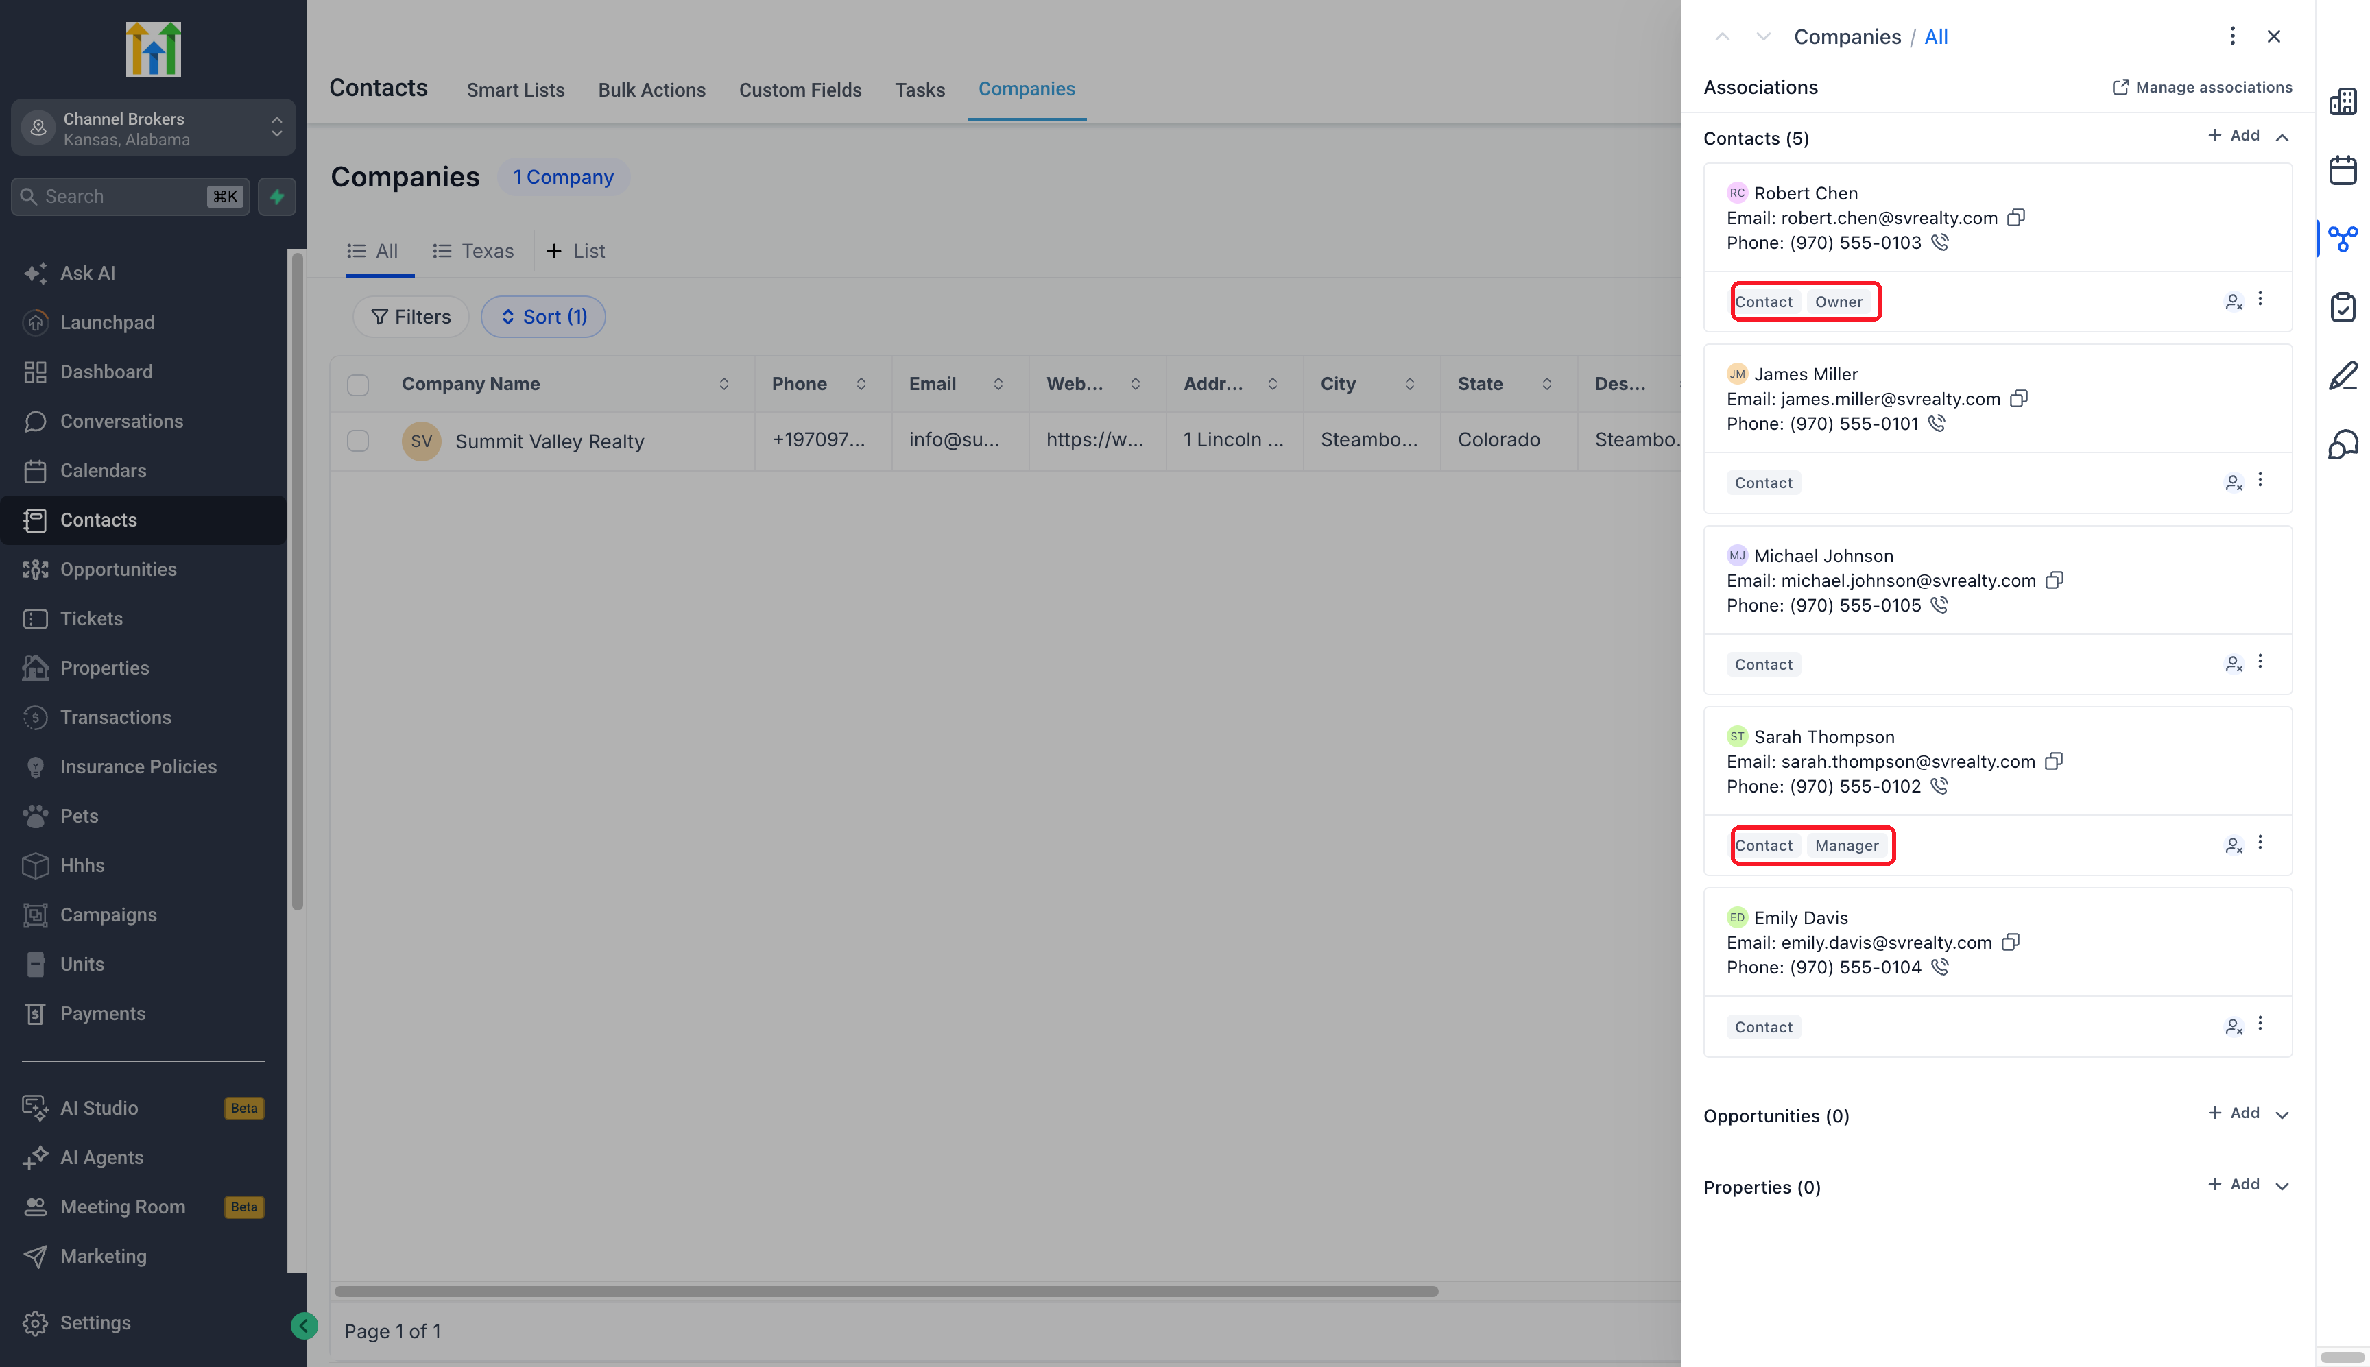The height and width of the screenshot is (1367, 2370).
Task: Open the notes pencil icon
Action: (x=2343, y=376)
